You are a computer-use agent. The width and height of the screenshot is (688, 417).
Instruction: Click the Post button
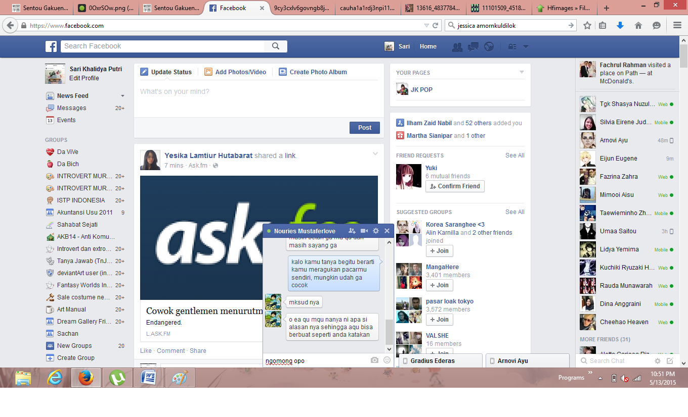[x=365, y=128]
